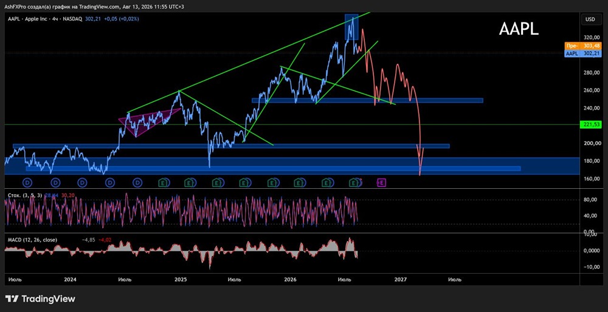This screenshot has width=608, height=312.
Task: Click the leftmost green earnings E marker
Action: [163, 181]
